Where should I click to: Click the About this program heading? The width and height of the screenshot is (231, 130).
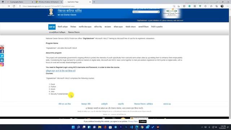point(54,53)
